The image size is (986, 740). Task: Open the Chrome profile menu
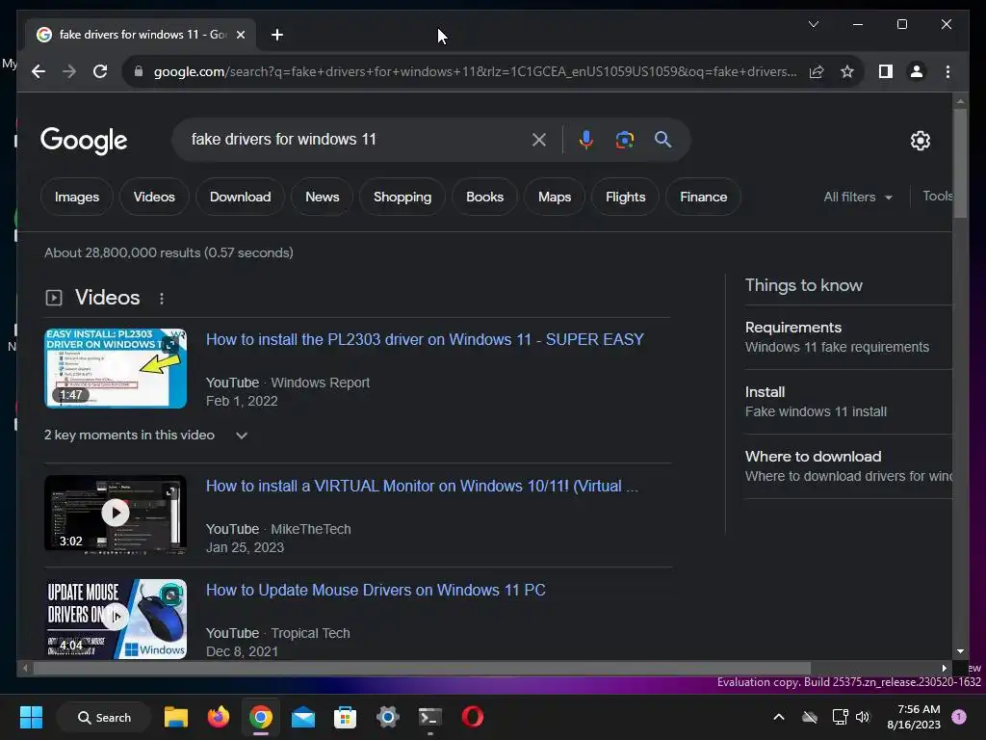(917, 71)
